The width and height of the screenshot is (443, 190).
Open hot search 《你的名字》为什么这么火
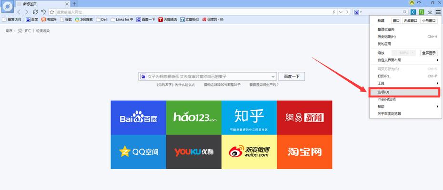point(175,85)
